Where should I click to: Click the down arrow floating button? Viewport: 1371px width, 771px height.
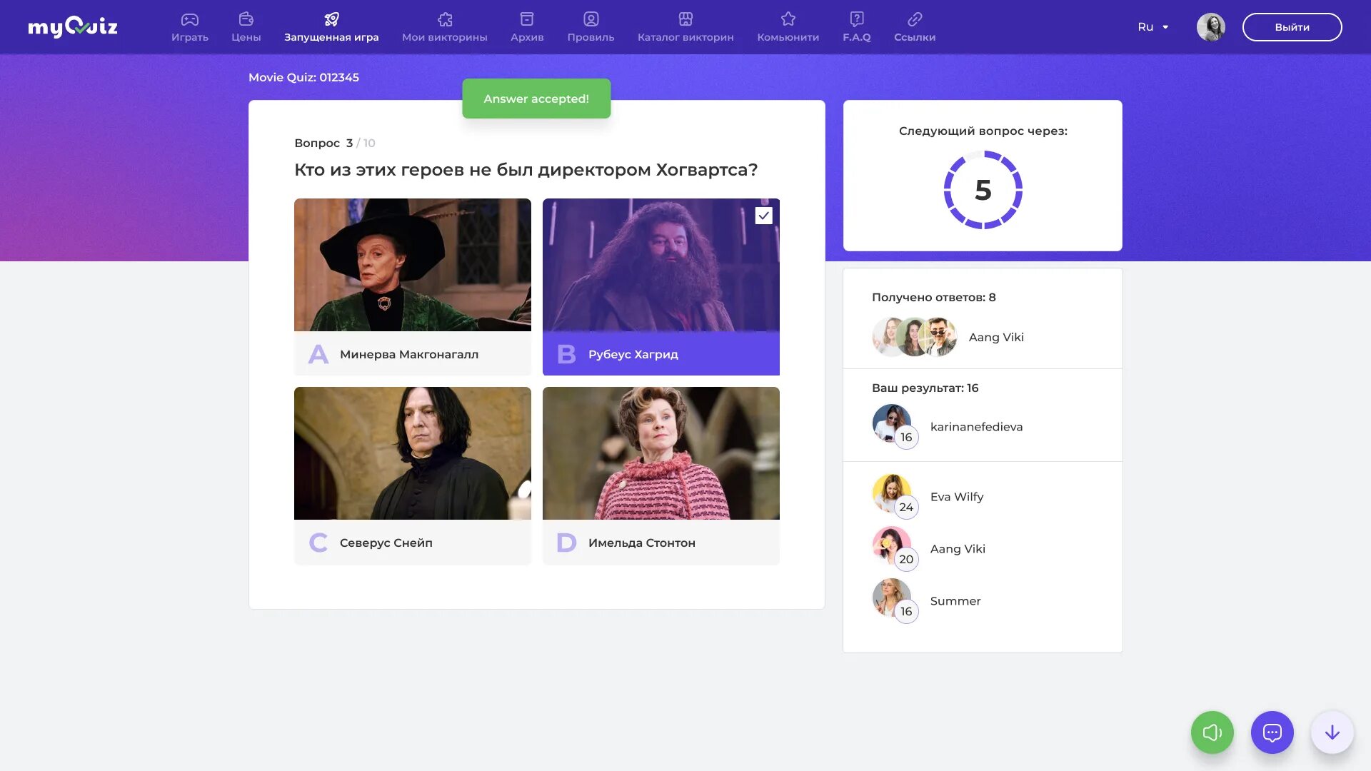click(x=1332, y=732)
